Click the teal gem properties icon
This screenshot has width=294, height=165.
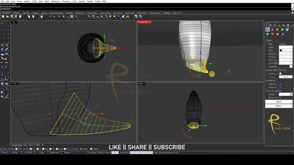pyautogui.click(x=267, y=34)
